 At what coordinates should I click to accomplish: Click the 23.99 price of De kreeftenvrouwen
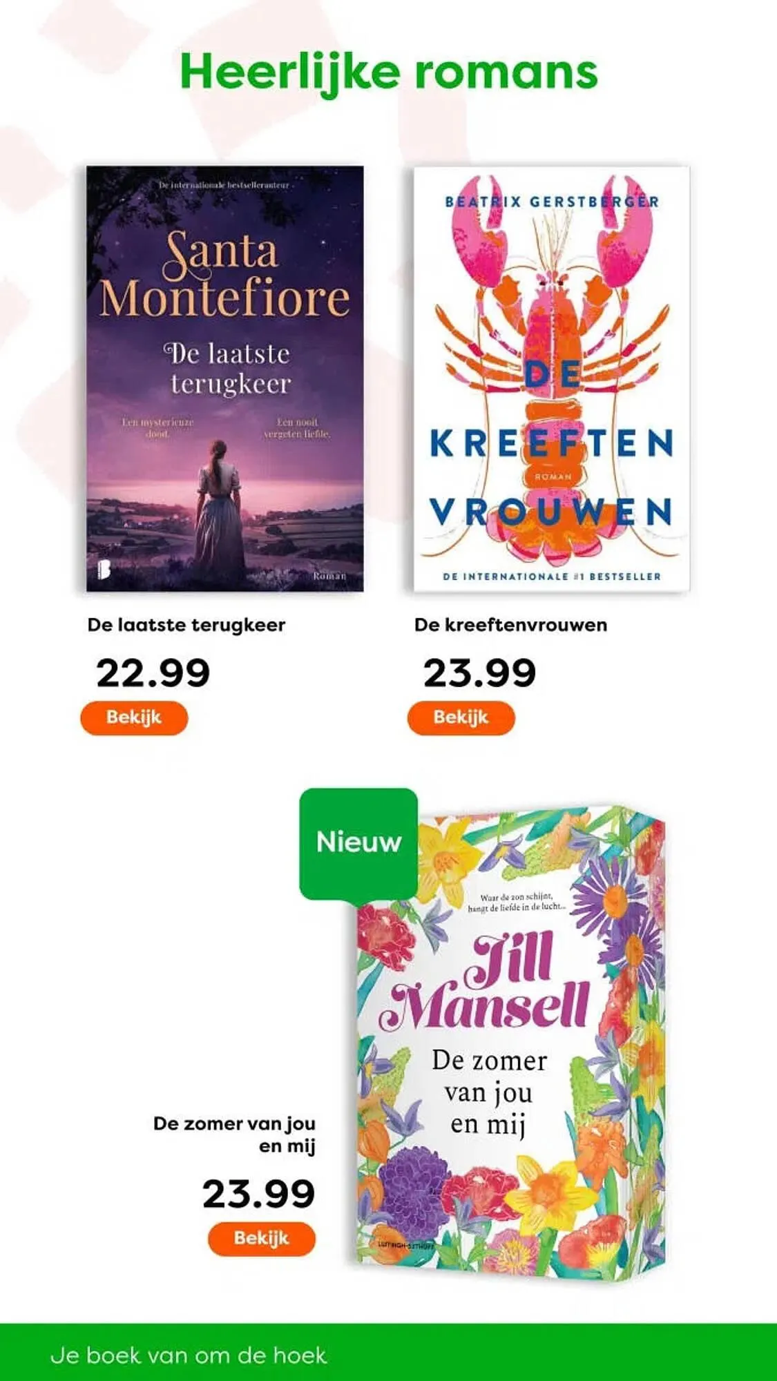tap(479, 673)
